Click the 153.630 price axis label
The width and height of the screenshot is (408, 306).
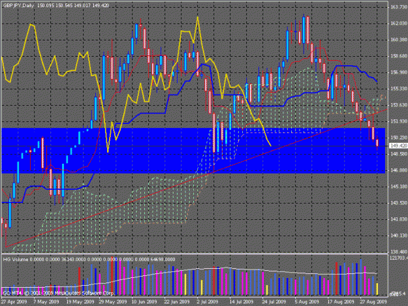pos(399,105)
